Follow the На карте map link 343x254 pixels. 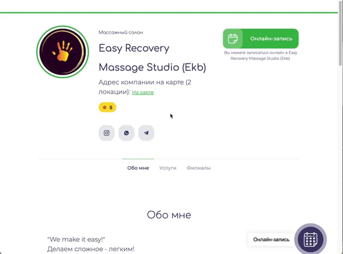143,92
